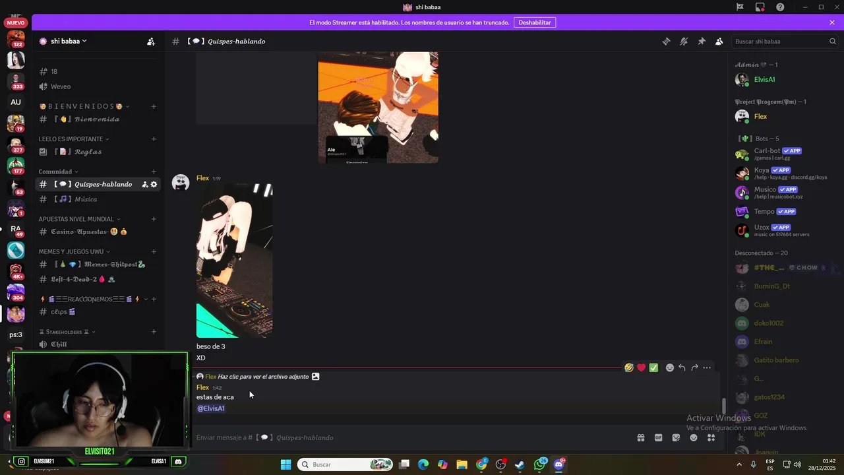Select Carl-bot in member list
This screenshot has width=844, height=475.
(x=785, y=154)
